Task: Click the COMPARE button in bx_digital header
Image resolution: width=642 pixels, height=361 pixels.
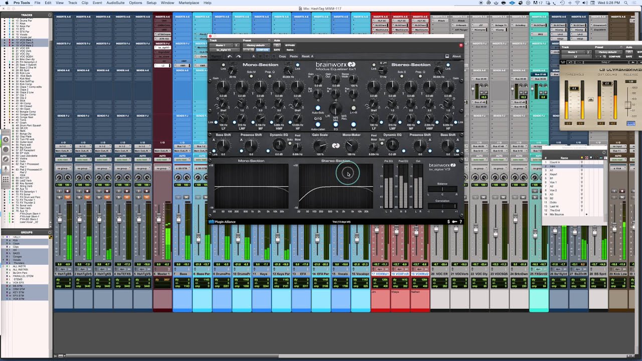Action: point(262,50)
